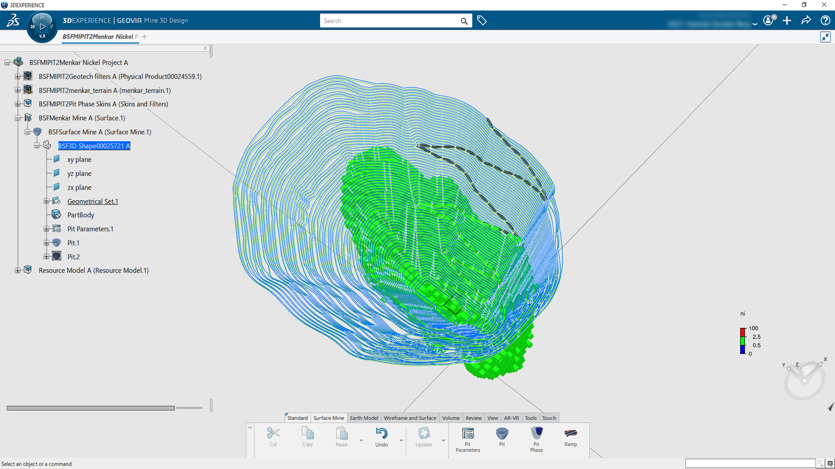
Task: Open the tag icon beside search
Action: click(x=481, y=20)
